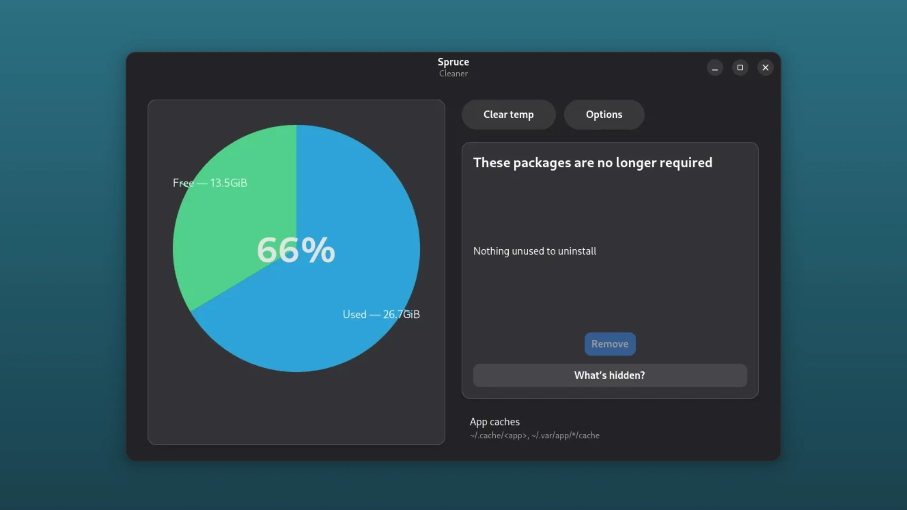Minimize the Spruce window

coord(715,67)
